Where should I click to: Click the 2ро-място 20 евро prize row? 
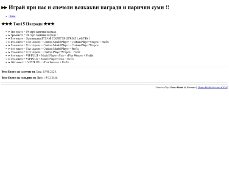click(33, 35)
